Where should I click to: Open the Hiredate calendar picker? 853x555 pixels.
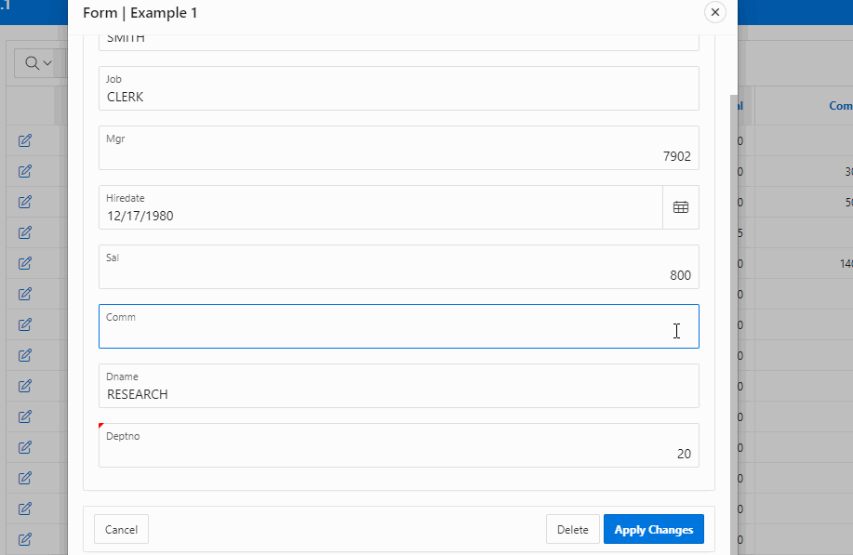680,207
